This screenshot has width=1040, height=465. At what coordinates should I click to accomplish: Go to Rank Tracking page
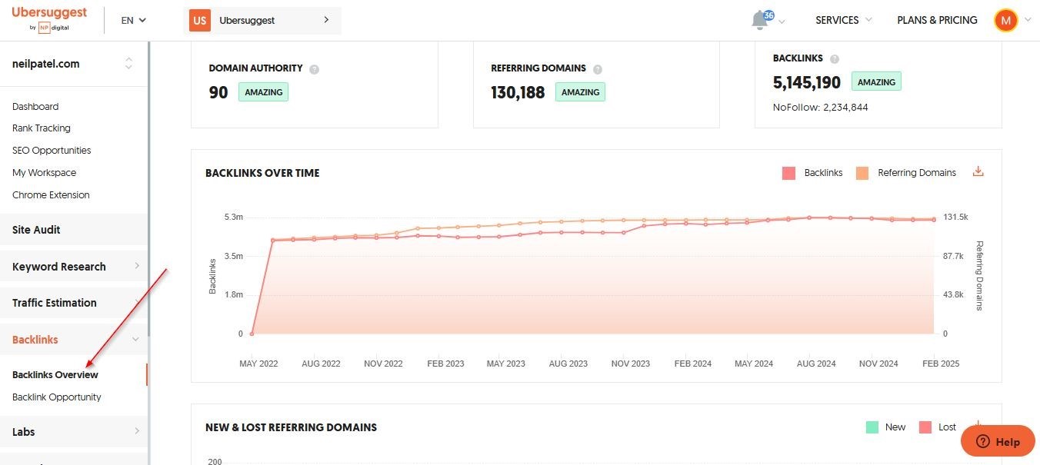(42, 128)
